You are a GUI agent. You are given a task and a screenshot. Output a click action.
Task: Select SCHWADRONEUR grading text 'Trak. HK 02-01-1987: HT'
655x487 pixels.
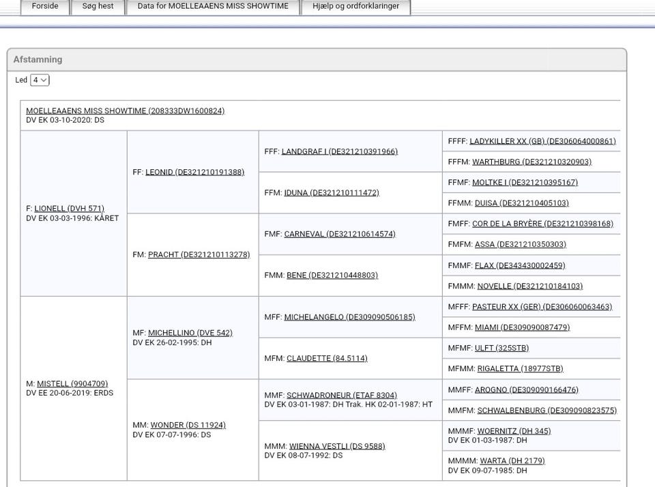pos(389,404)
